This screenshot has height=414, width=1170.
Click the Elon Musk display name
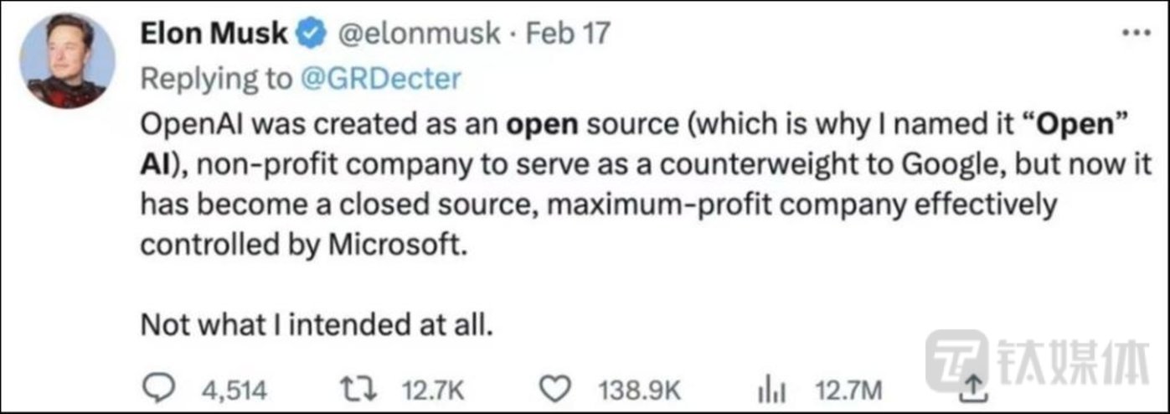214,34
